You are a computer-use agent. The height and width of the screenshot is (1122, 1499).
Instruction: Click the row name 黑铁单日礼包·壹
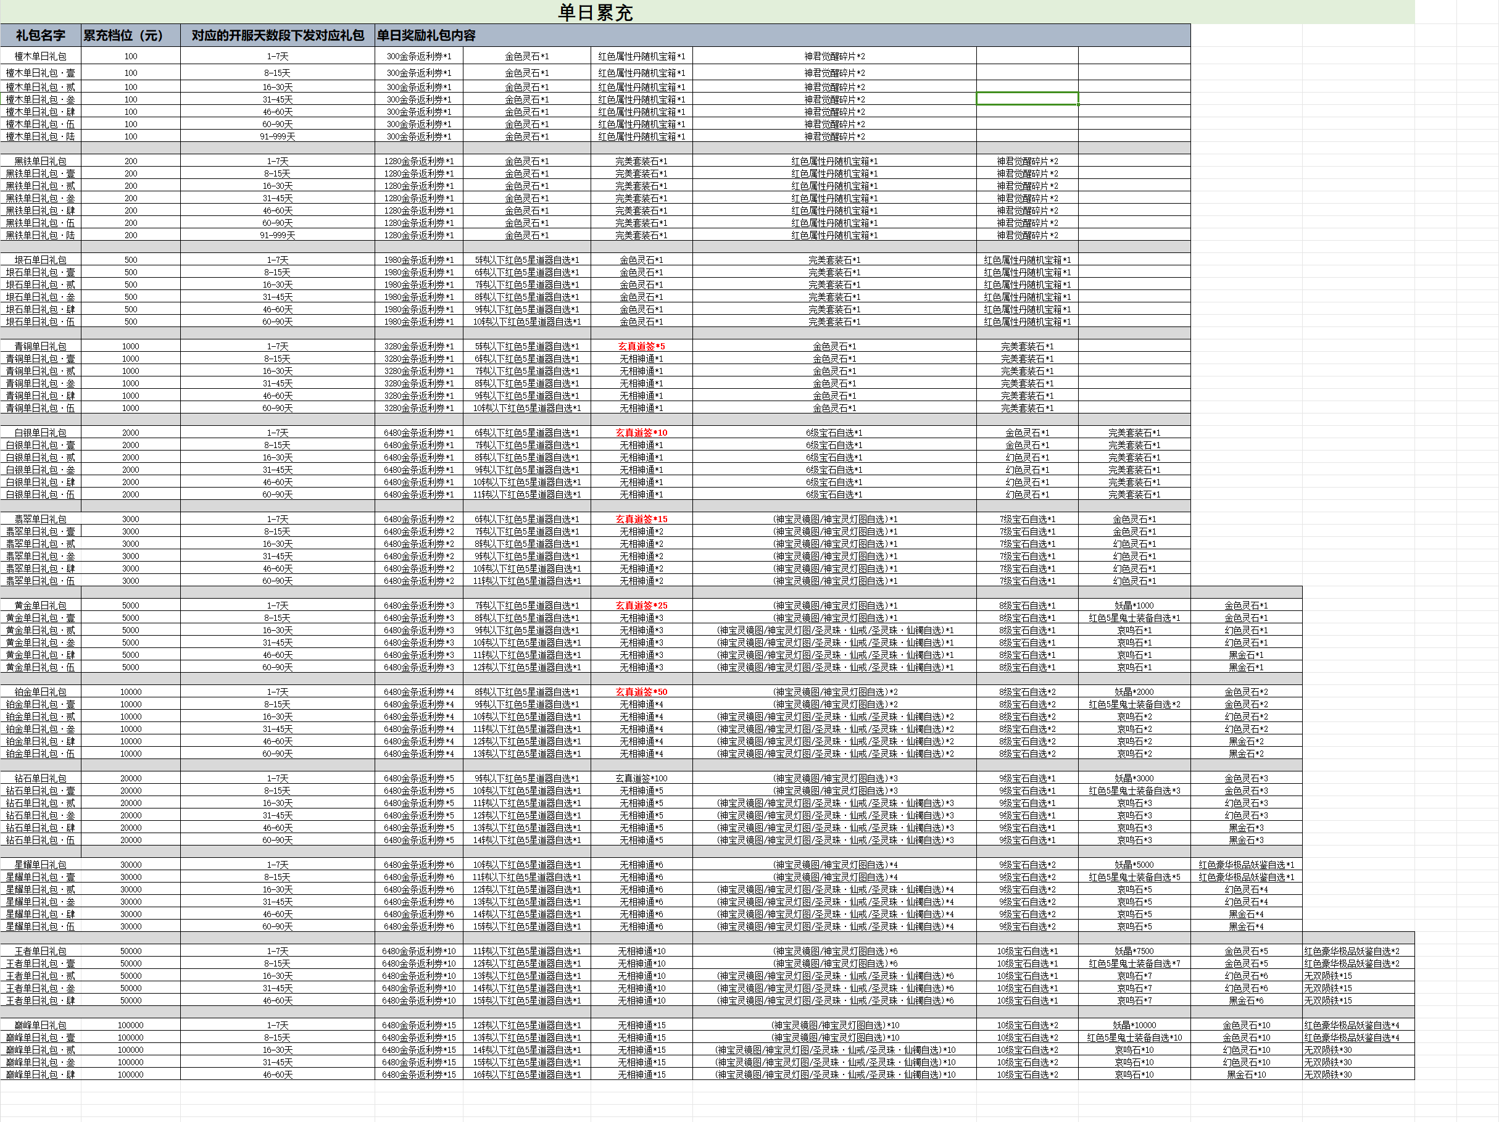[x=41, y=173]
